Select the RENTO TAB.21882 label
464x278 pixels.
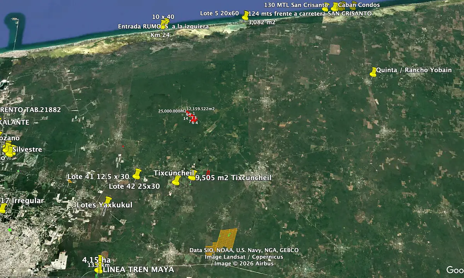coord(31,110)
